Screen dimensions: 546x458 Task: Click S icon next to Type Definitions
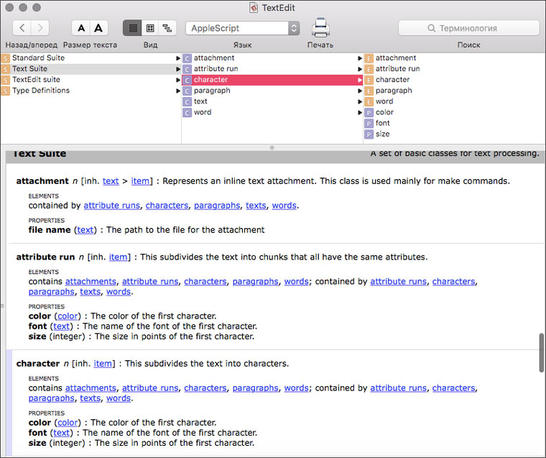coord(5,91)
